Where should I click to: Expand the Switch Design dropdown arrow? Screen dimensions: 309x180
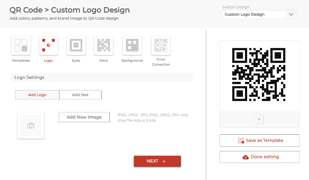click(291, 14)
